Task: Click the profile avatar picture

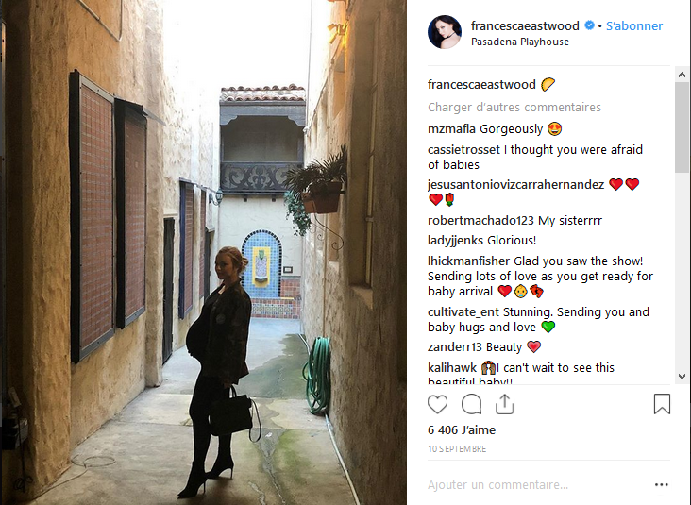Action: click(445, 32)
